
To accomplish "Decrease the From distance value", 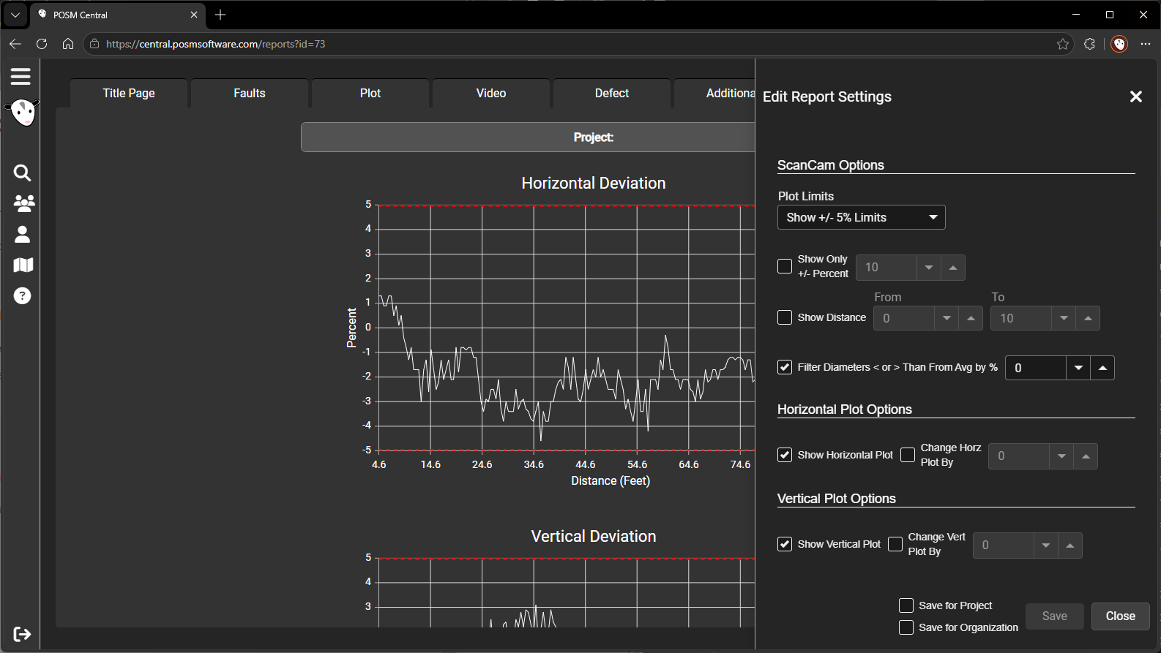I will pyautogui.click(x=947, y=318).
